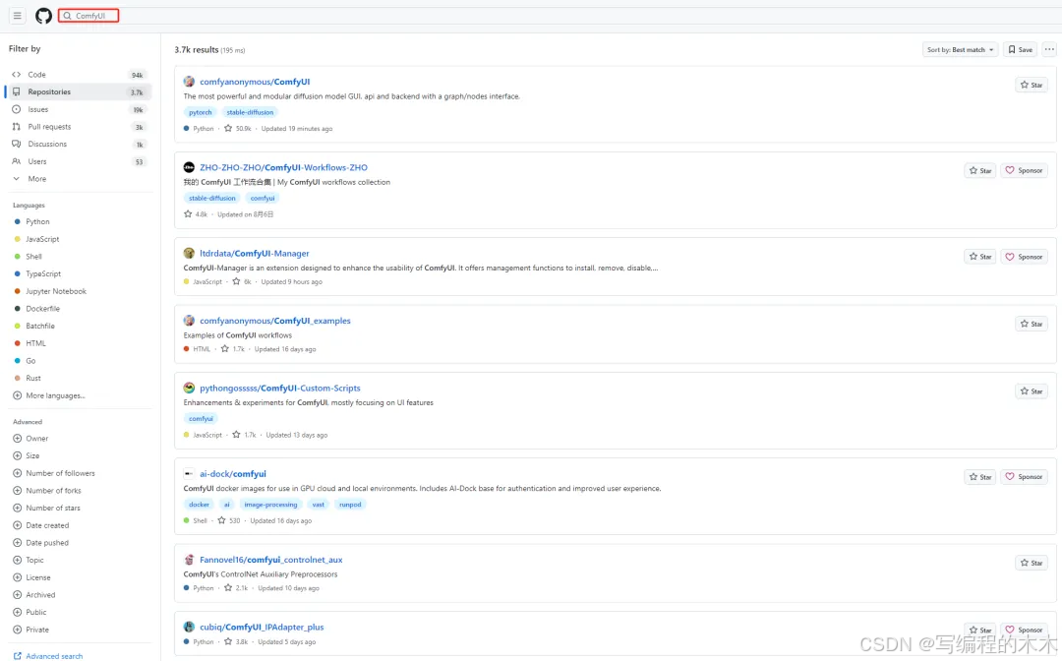Open Fannovel16/comfyui_controlnet_aux repository
Screen dimensions: 1062x661
point(271,560)
